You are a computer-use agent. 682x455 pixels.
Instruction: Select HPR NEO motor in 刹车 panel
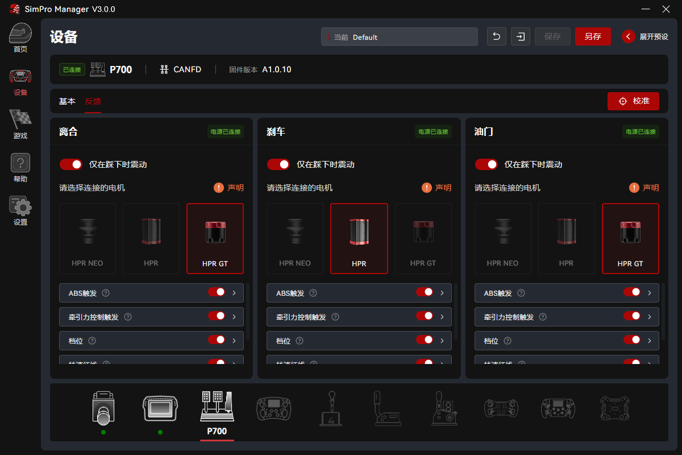[295, 238]
